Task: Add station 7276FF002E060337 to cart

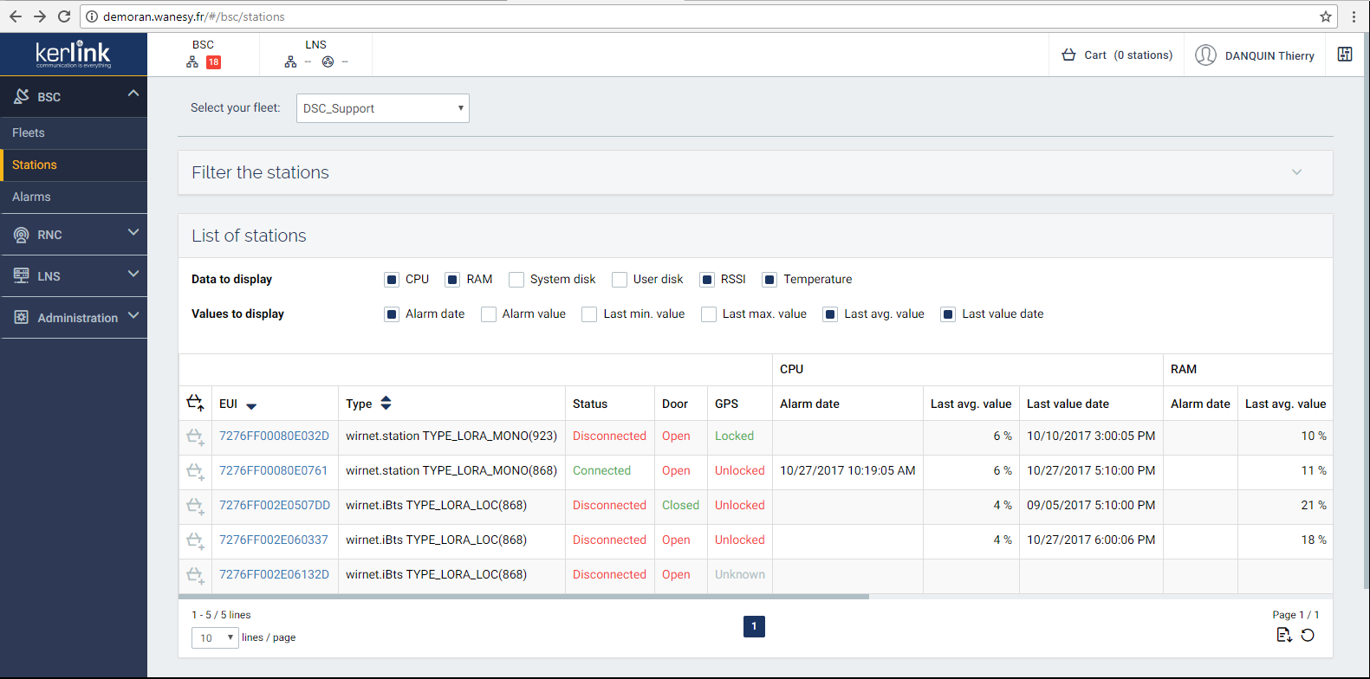Action: [195, 540]
